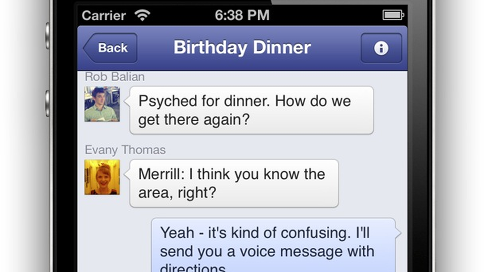Tap the Wi-Fi signal icon
The image size is (484, 272).
[142, 15]
